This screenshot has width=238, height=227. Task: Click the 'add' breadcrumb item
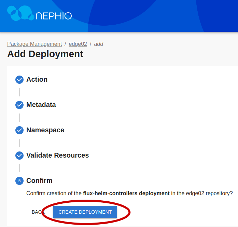99,44
